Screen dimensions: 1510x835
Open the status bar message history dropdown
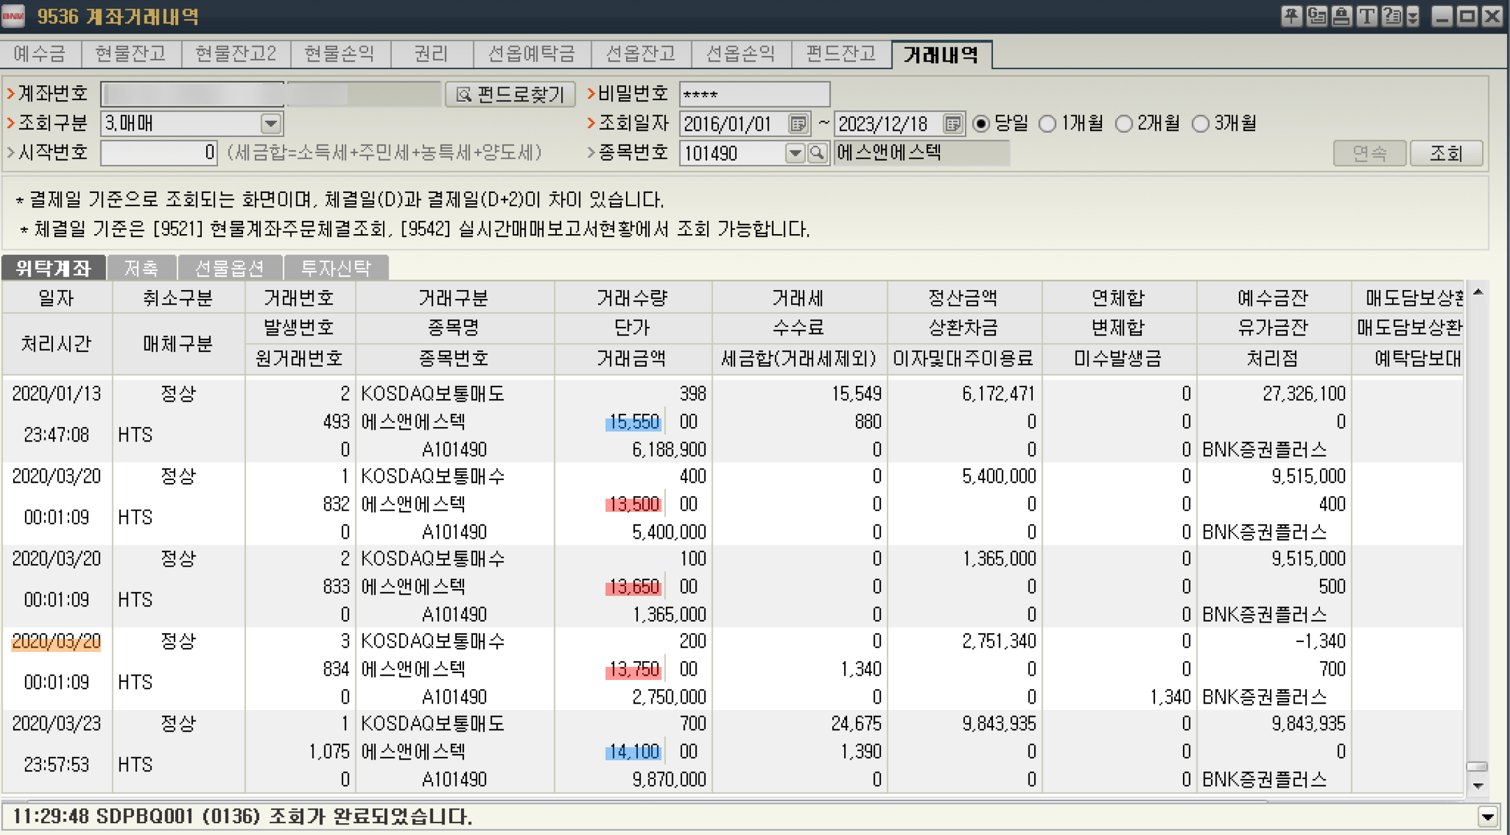pyautogui.click(x=1488, y=816)
